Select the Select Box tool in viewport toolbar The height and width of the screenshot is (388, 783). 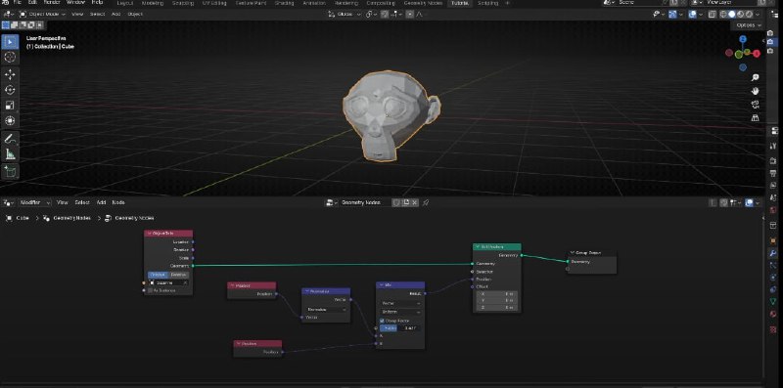click(x=10, y=42)
